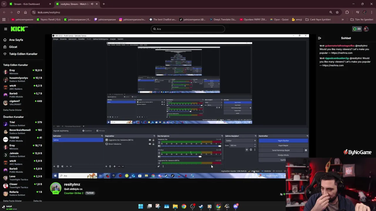The width and height of the screenshot is (376, 211).
Task: Mute the resitylmz Stream browser tab
Action: (x=92, y=4)
